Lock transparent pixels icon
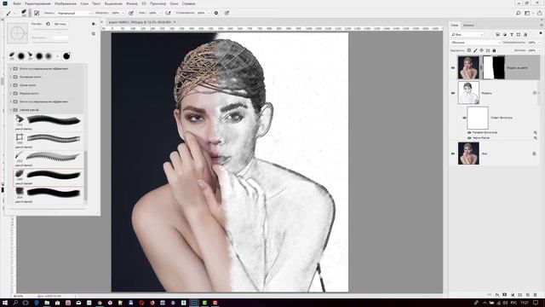The height and width of the screenshot is (307, 545). click(469, 50)
